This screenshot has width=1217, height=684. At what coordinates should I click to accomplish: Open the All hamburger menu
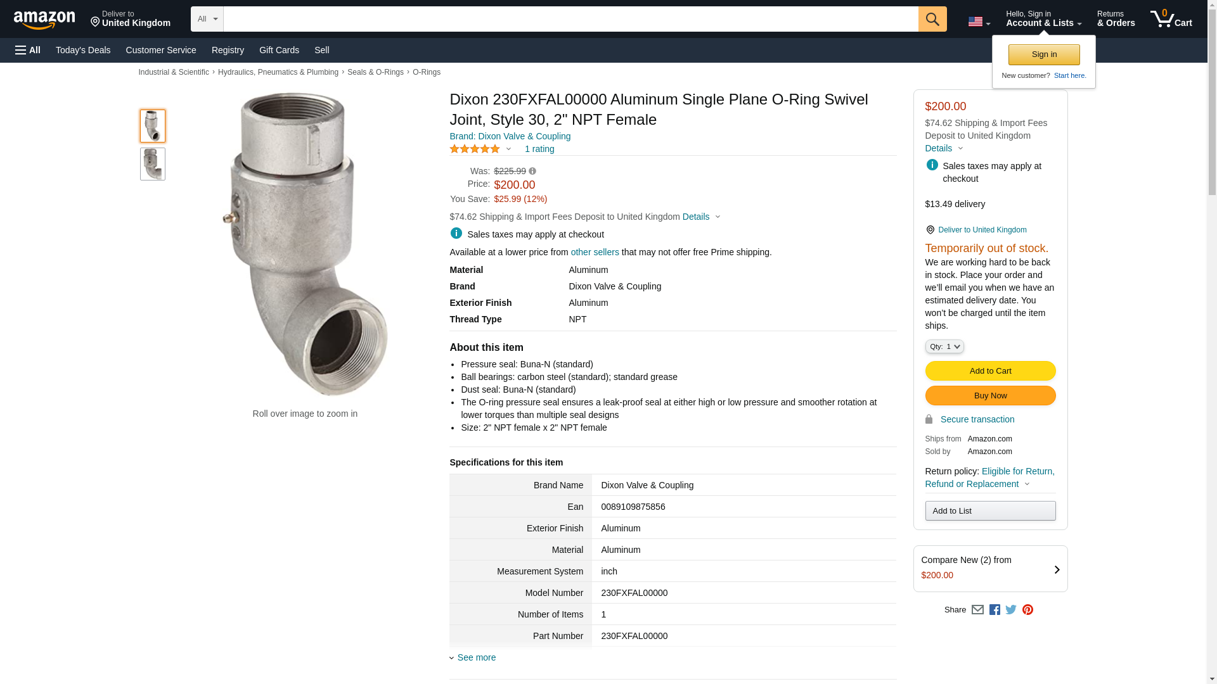pyautogui.click(x=28, y=50)
